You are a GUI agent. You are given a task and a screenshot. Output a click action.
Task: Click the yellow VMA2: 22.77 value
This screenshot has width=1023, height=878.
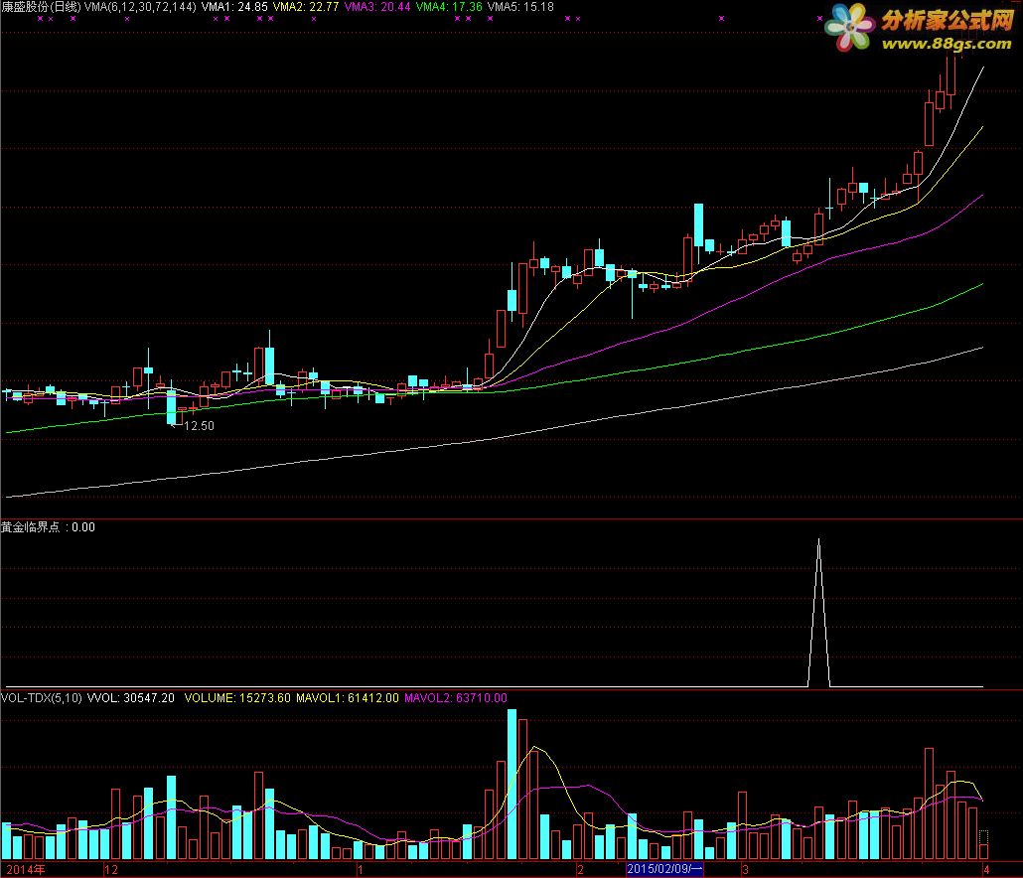click(305, 7)
